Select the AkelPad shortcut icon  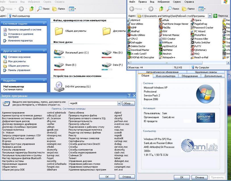pyautogui.click(x=129, y=31)
